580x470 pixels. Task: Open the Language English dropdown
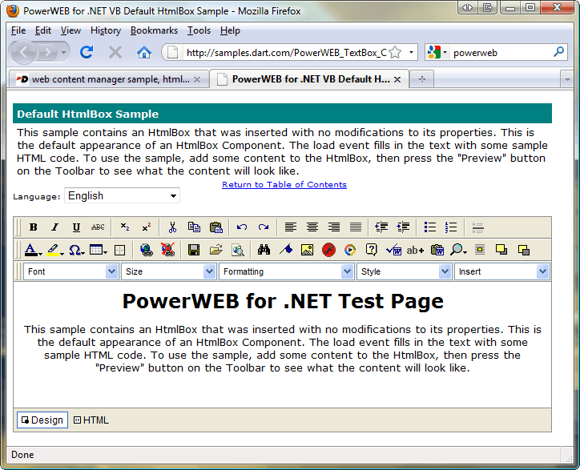[122, 195]
